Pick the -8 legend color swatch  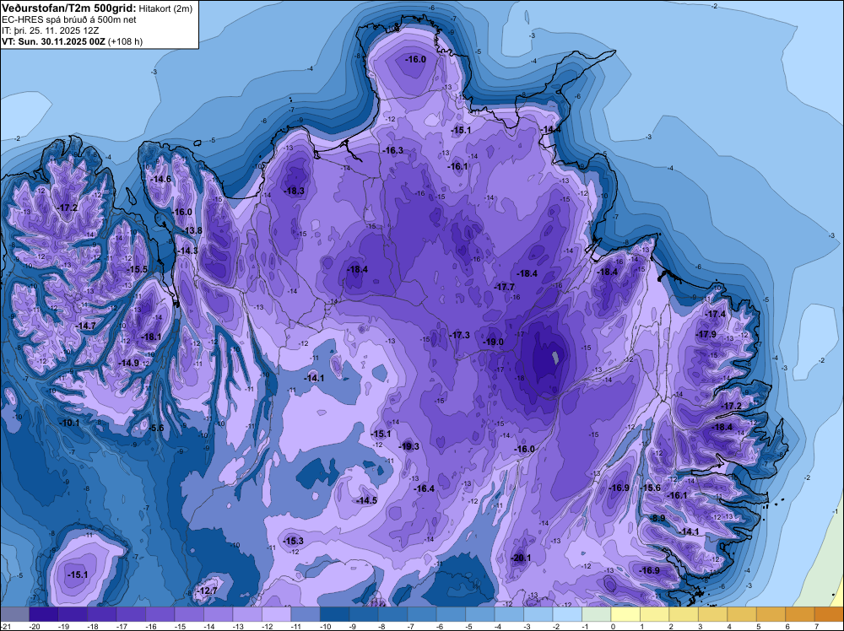(393, 614)
